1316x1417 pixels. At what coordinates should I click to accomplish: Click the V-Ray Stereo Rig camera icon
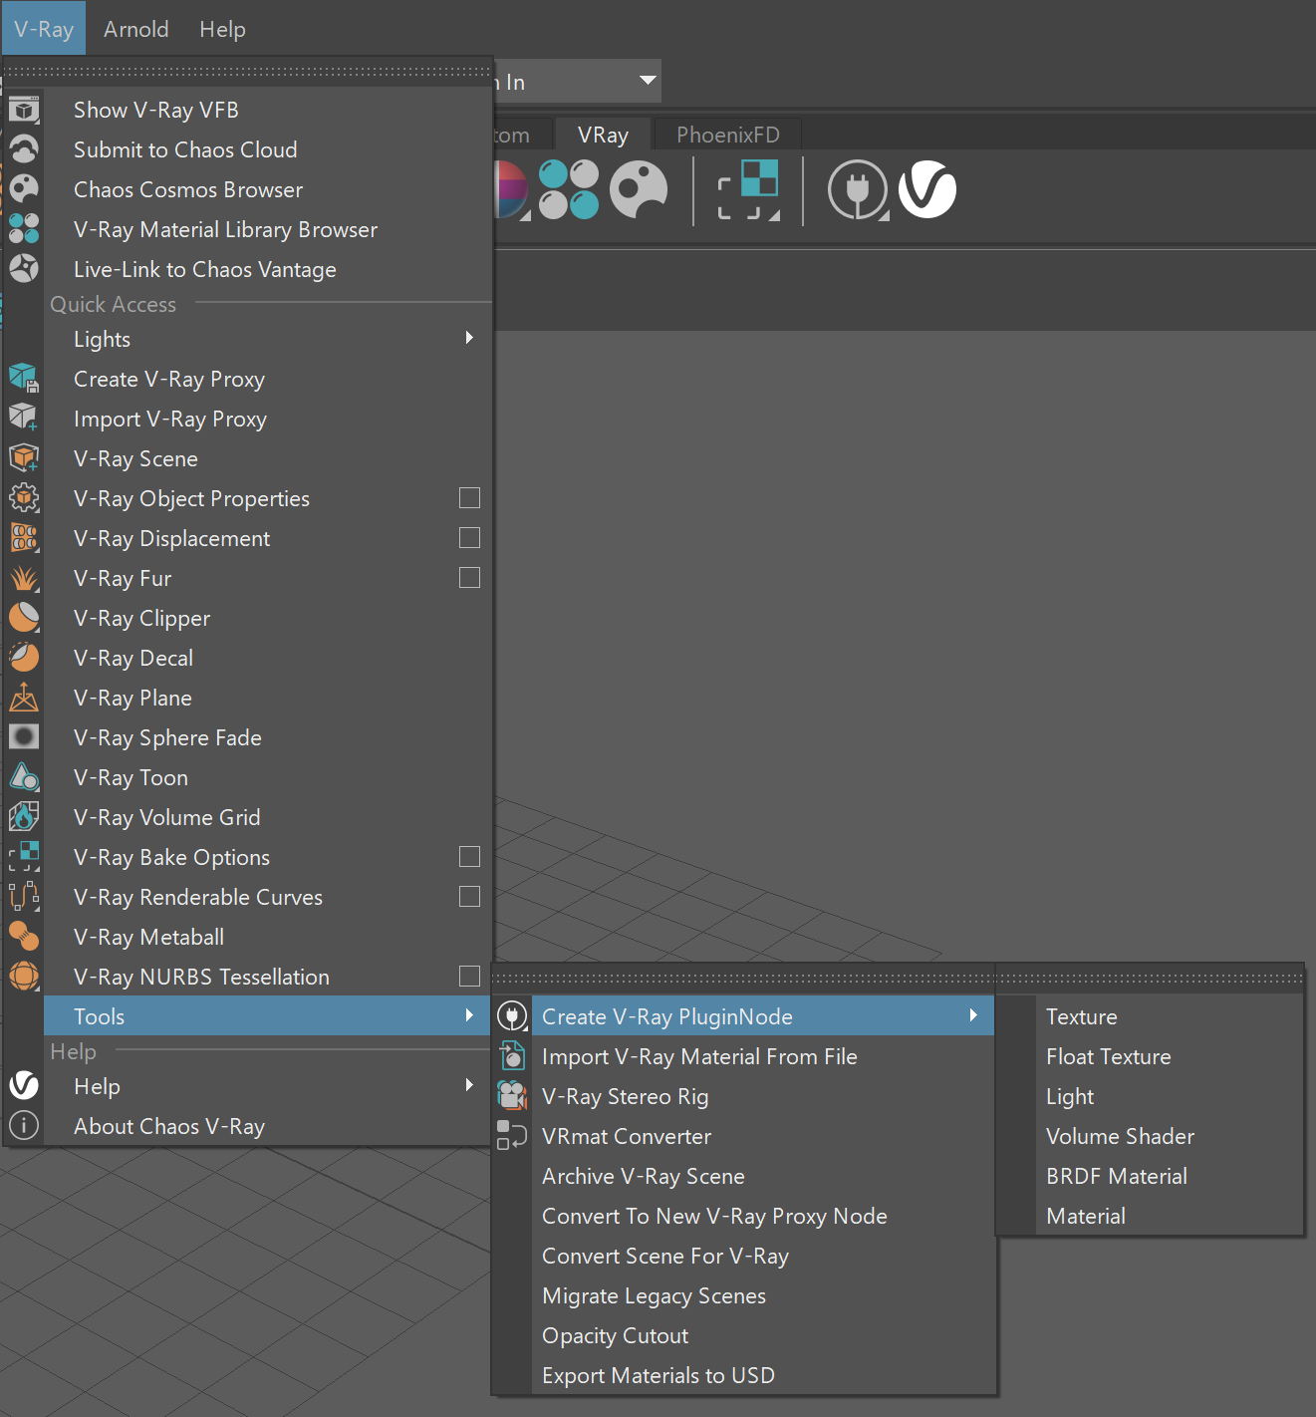(512, 1096)
